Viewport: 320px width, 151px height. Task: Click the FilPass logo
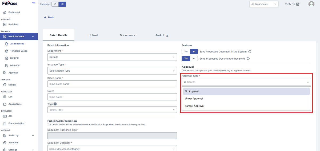point(10,3)
